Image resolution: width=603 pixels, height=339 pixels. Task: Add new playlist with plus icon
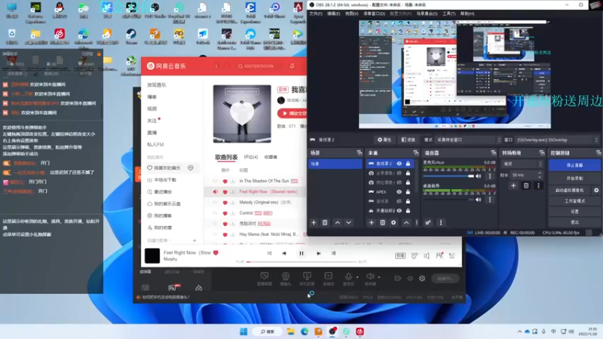194,240
